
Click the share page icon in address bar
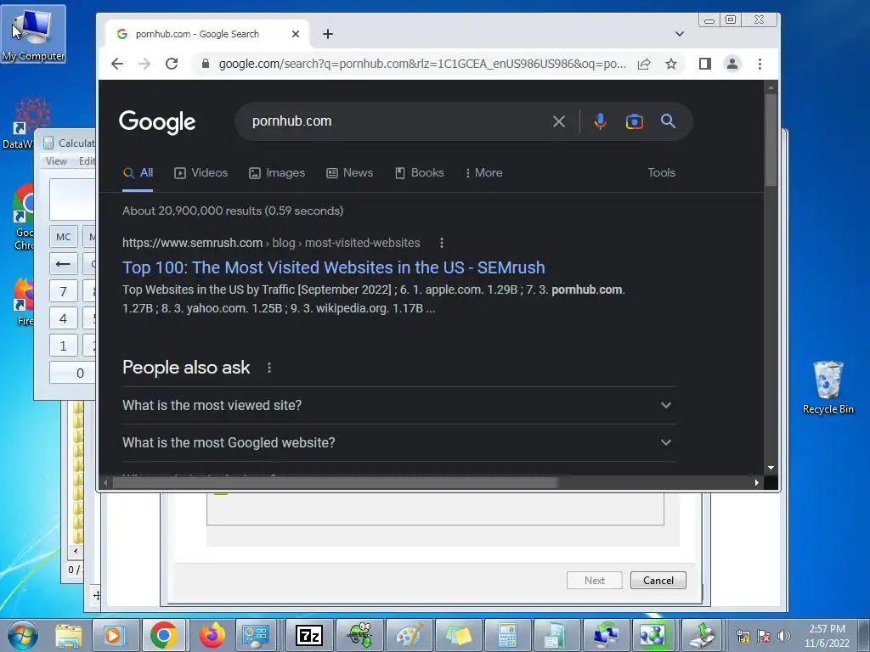(644, 64)
